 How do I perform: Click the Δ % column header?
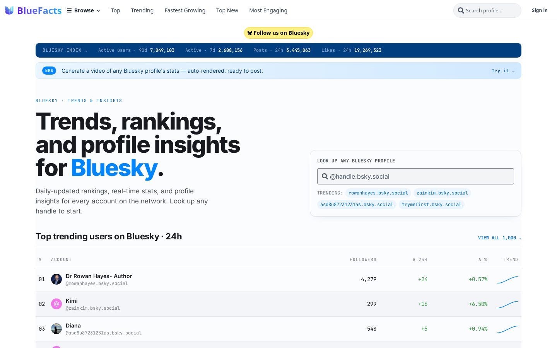tap(483, 259)
